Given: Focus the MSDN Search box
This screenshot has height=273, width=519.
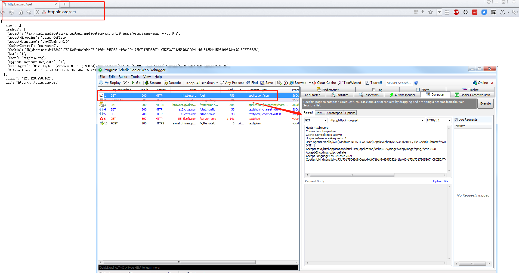Looking at the screenshot, I should (399, 83).
